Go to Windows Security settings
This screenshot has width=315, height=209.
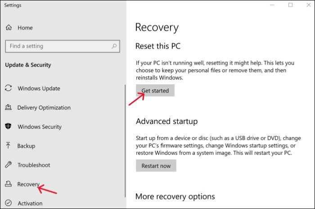(39, 127)
